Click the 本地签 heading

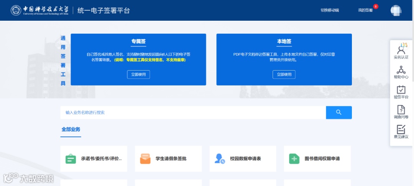point(284,41)
